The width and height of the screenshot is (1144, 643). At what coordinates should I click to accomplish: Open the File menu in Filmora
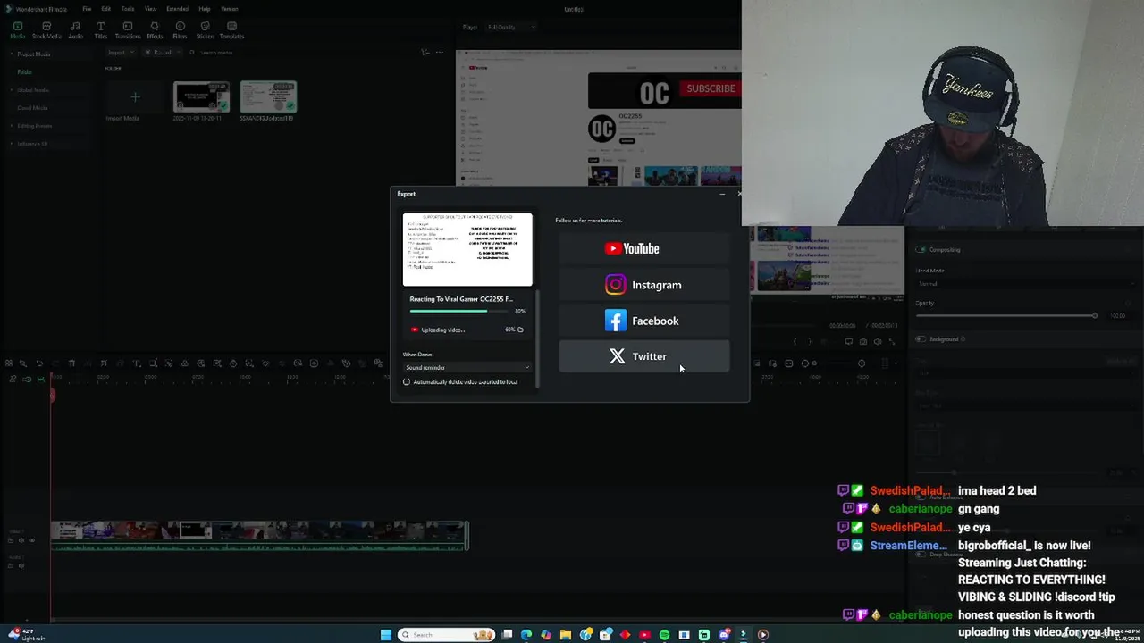click(87, 9)
